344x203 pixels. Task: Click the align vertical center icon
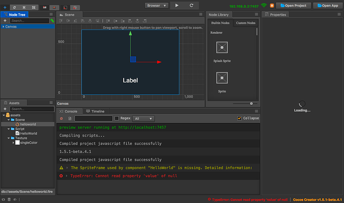pyautogui.click(x=68, y=21)
